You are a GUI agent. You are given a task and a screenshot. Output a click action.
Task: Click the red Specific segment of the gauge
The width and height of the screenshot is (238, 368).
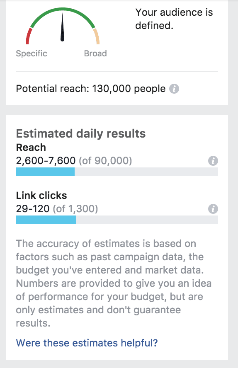pyautogui.click(x=29, y=36)
